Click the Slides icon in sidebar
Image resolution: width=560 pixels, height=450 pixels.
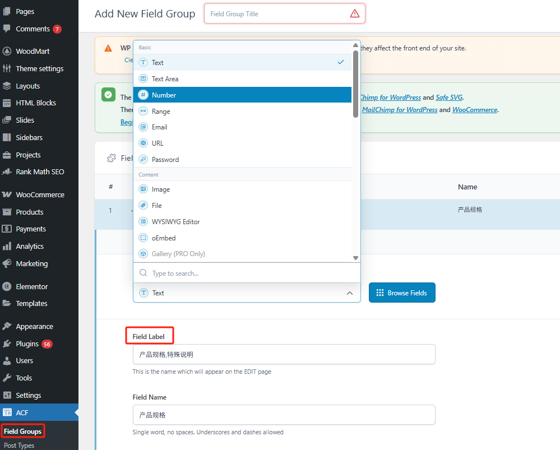point(7,120)
